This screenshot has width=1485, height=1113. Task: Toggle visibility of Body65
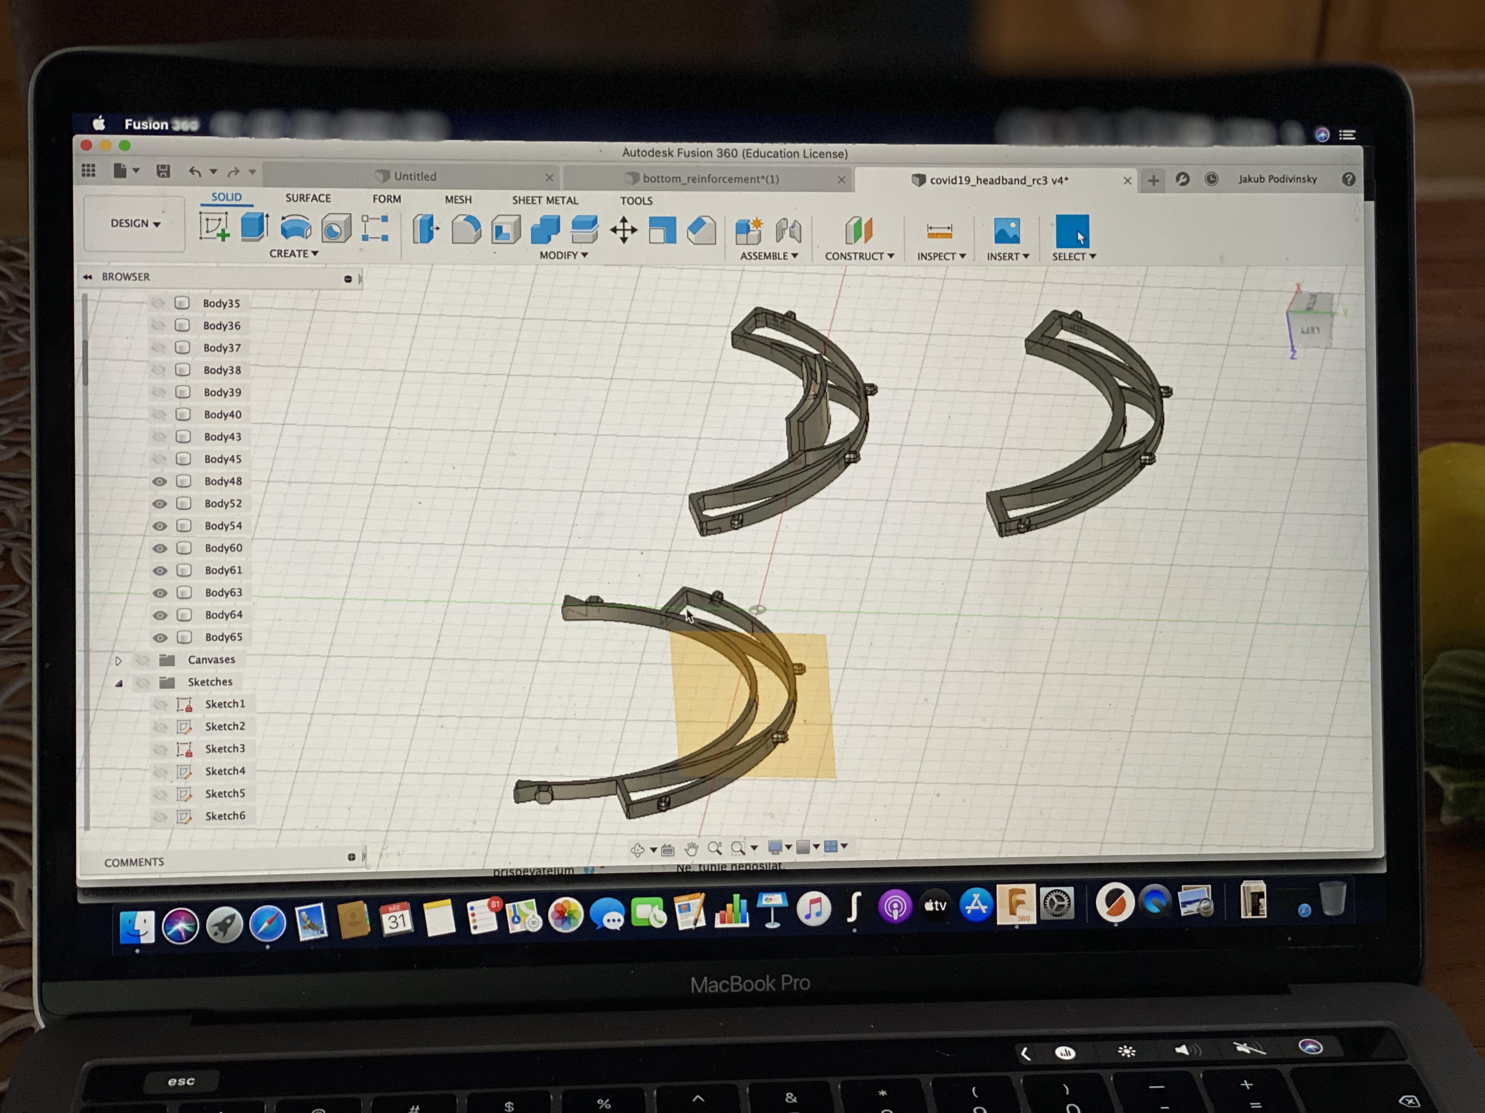[160, 637]
